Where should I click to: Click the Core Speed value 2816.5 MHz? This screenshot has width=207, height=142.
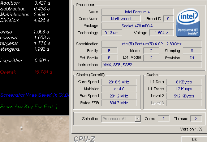[x=119, y=82]
